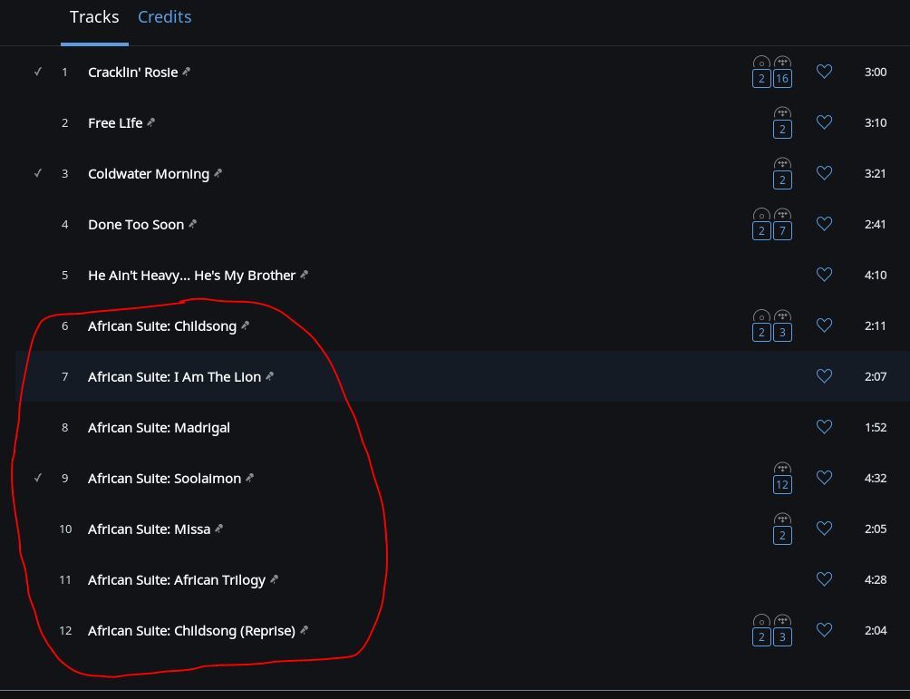Favorite Cracklin' Rosie with its heart icon
Screen dimensions: 910x699
(824, 72)
